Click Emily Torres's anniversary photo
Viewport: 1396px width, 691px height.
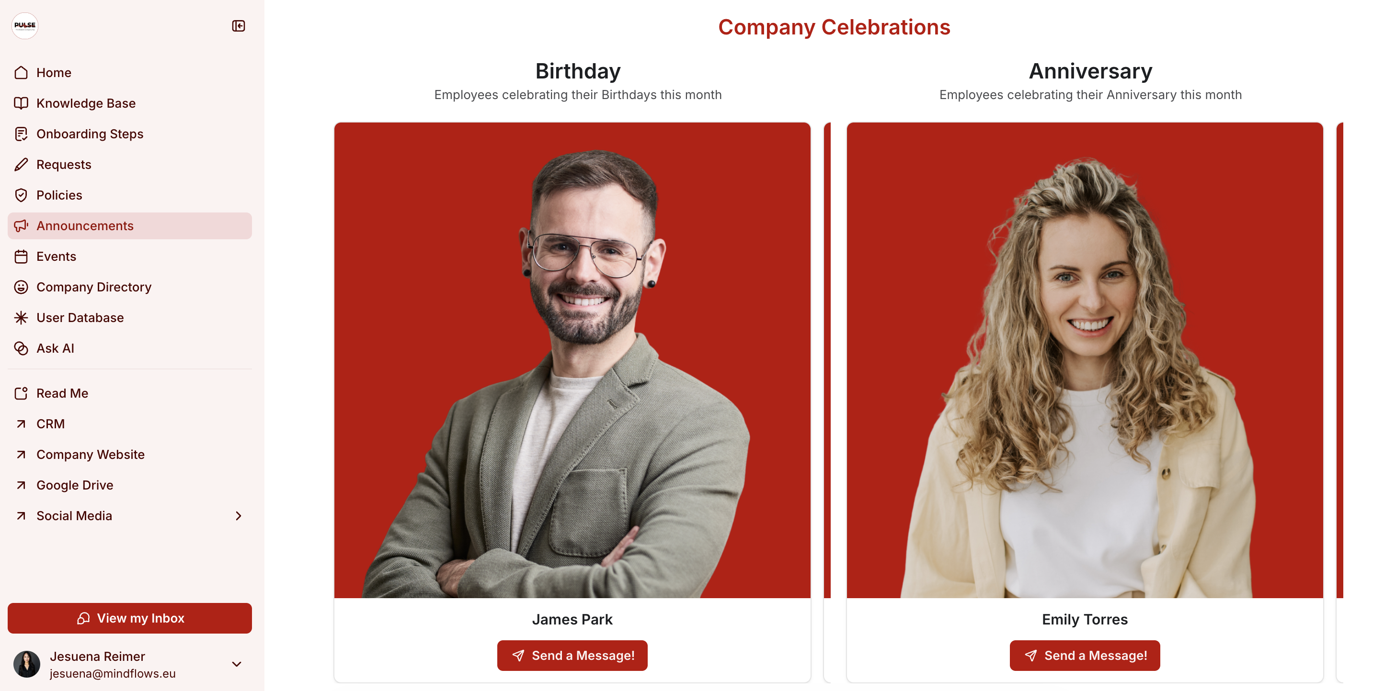1085,360
